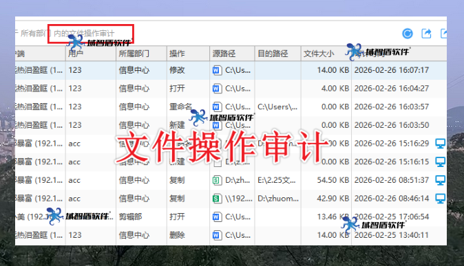
Task: Sort by the 目的路径 column header
Action: click(x=277, y=54)
